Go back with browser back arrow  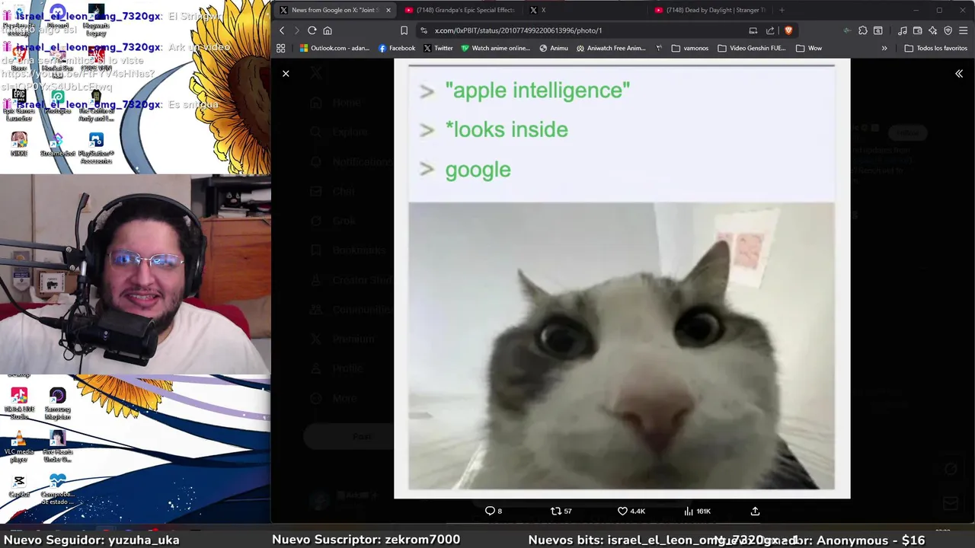(x=282, y=30)
